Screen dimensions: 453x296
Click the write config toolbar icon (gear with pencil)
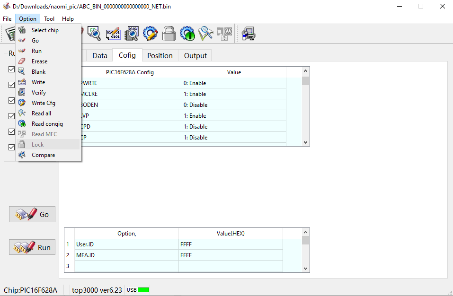150,34
